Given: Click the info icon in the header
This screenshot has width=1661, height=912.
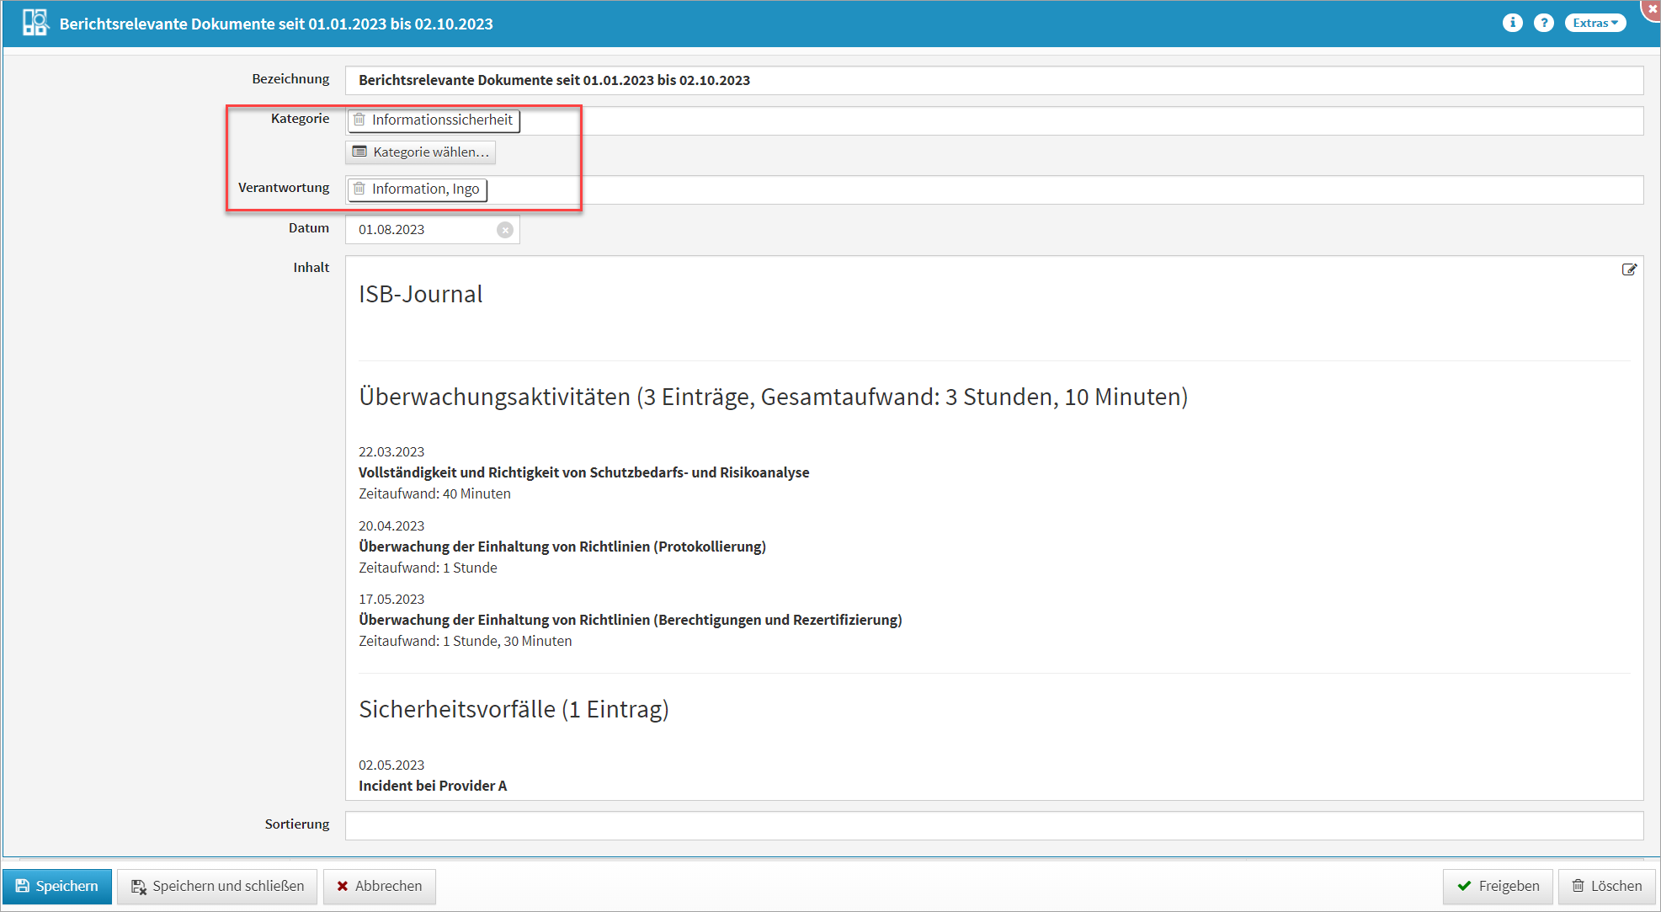Looking at the screenshot, I should (1512, 23).
